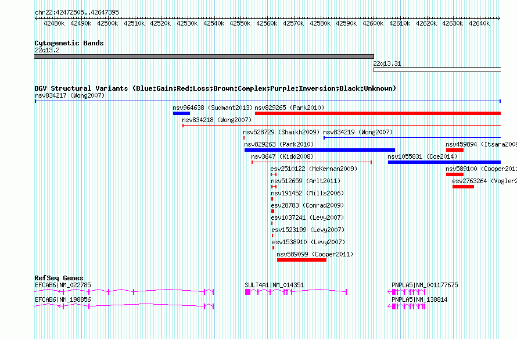Open nsv834219 (Wong2007) variant label

point(358,132)
